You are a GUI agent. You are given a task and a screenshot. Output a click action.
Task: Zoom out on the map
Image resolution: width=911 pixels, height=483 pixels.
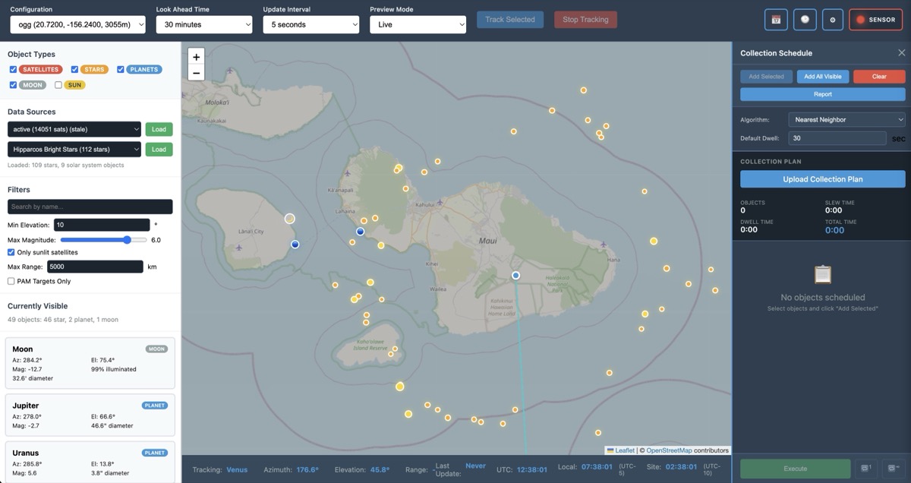click(x=196, y=73)
